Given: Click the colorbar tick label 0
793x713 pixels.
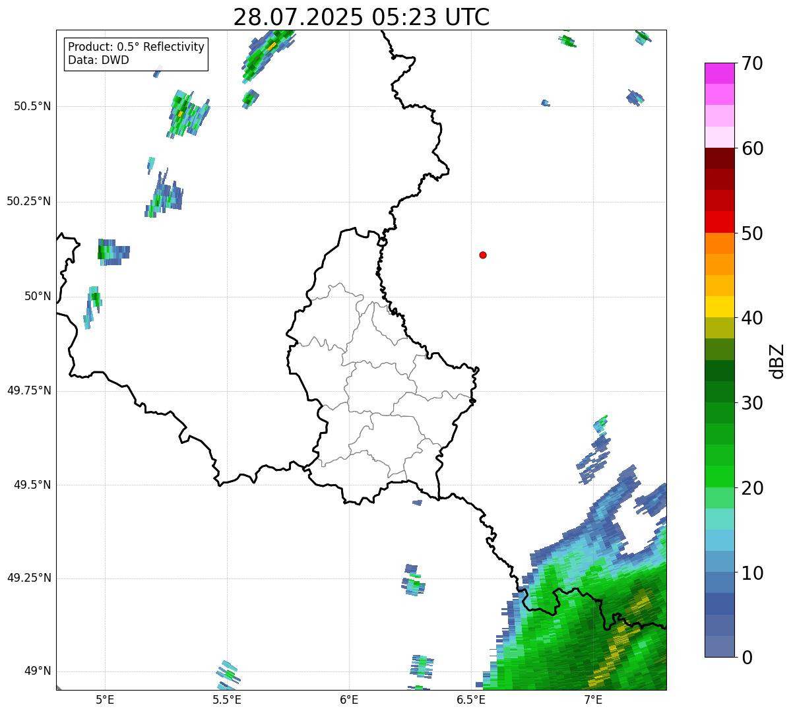Looking at the screenshot, I should pyautogui.click(x=746, y=658).
